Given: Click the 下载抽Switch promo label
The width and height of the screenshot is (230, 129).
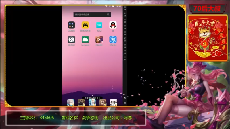Looking at the screenshot, I should tap(90, 98).
